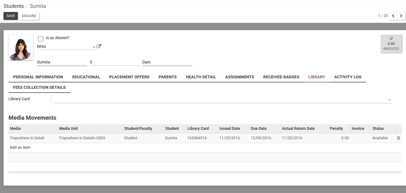
Task: Sort by the Due Date column
Action: [x=265, y=129]
